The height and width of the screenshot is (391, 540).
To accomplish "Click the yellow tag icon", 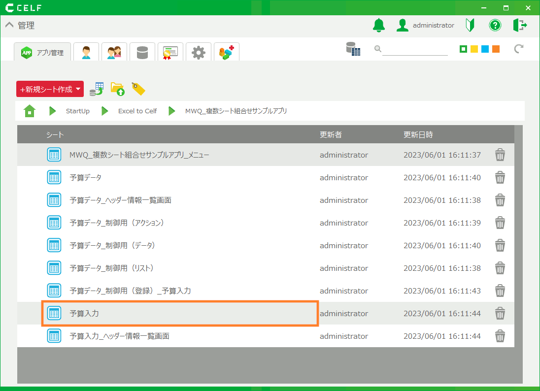I will [138, 89].
